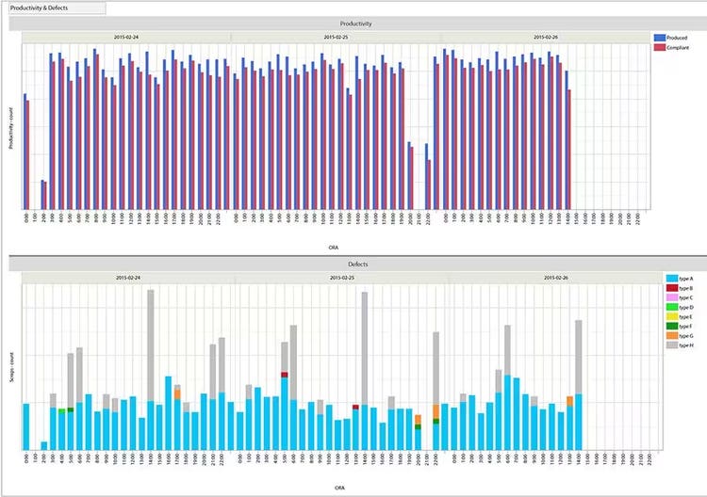Click the tallest gray bar on 2015-02-24 Defects
This screenshot has width=707, height=497.
tap(151, 345)
